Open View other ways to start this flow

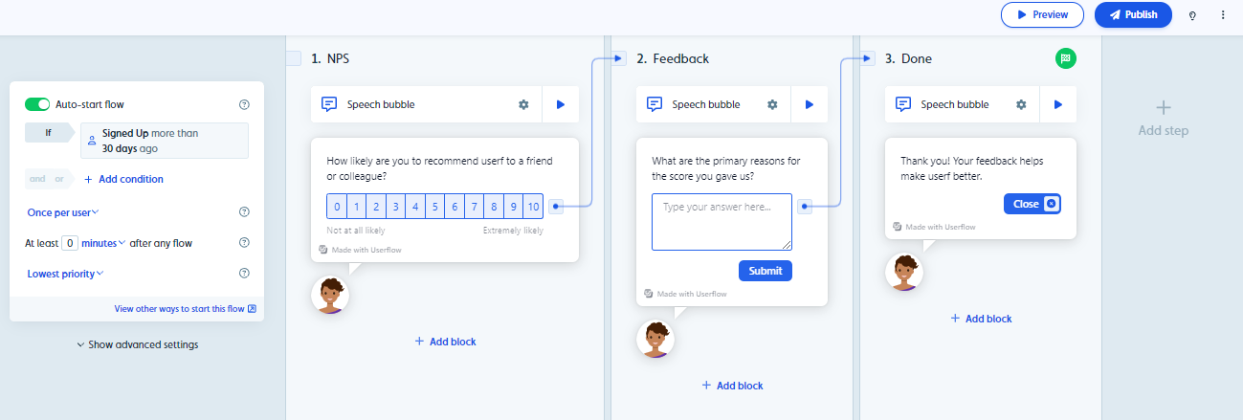[x=185, y=309]
